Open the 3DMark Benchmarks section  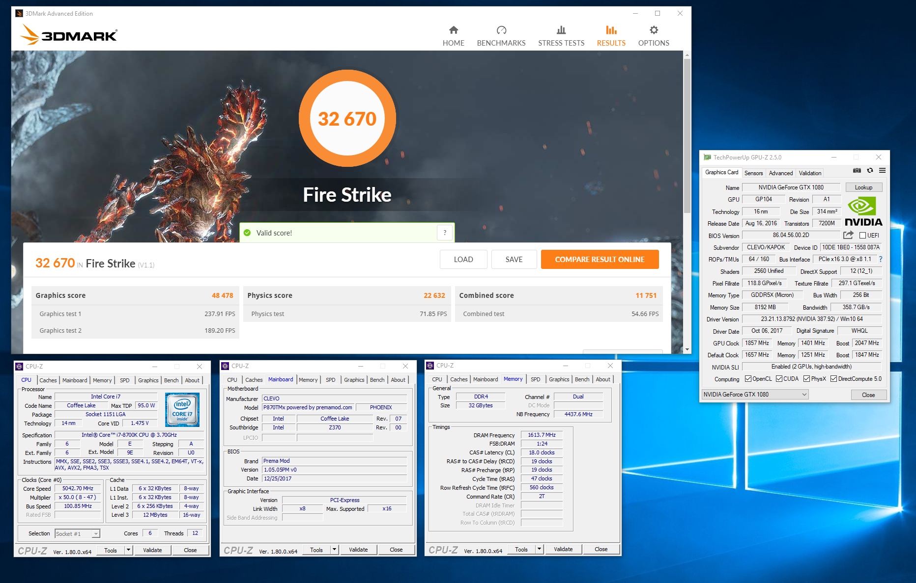501,36
